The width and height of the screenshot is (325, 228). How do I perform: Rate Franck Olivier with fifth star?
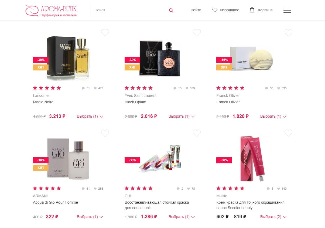242,88
